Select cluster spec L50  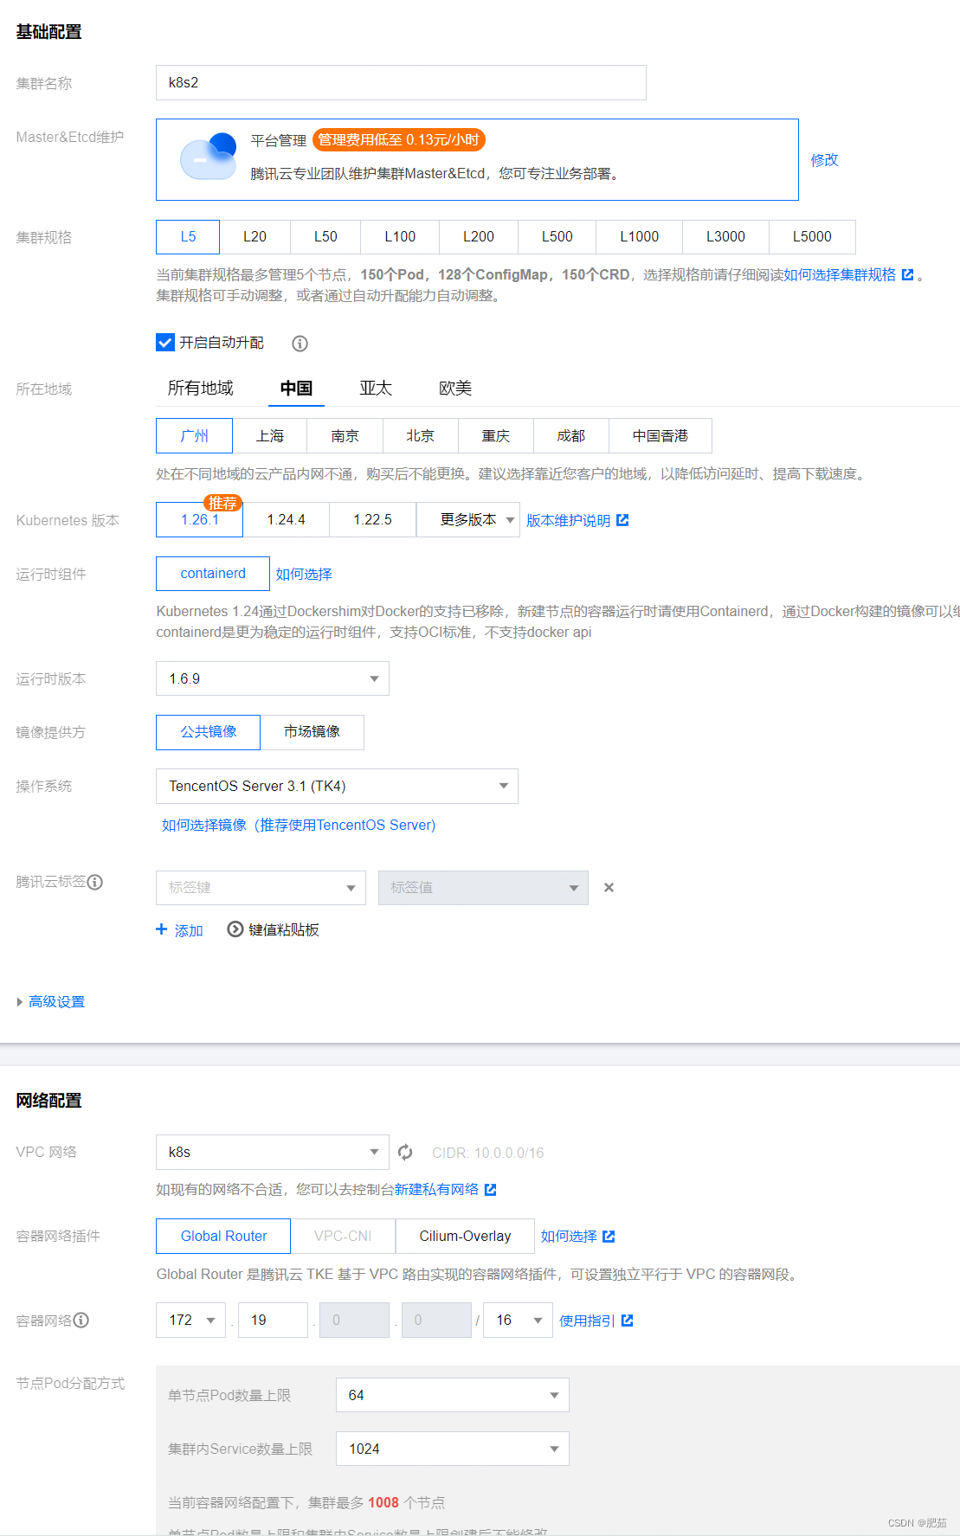tap(325, 237)
